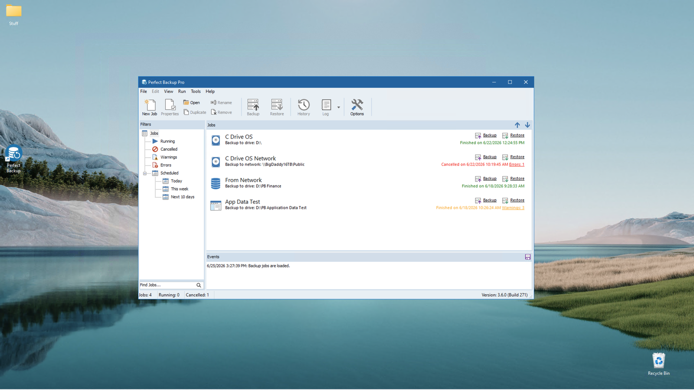
Task: Open job Properties in the toolbar
Action: coord(170,107)
